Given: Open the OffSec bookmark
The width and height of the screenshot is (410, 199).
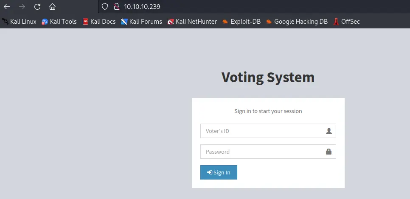Looking at the screenshot, I should (x=346, y=22).
